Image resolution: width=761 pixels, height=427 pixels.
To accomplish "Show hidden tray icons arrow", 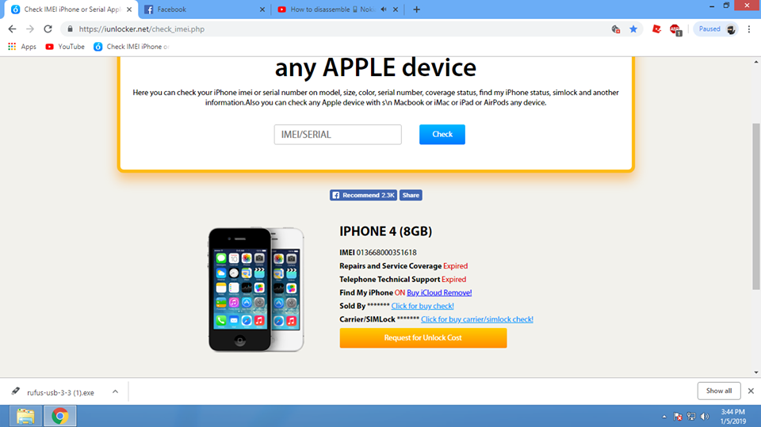I will tap(664, 417).
